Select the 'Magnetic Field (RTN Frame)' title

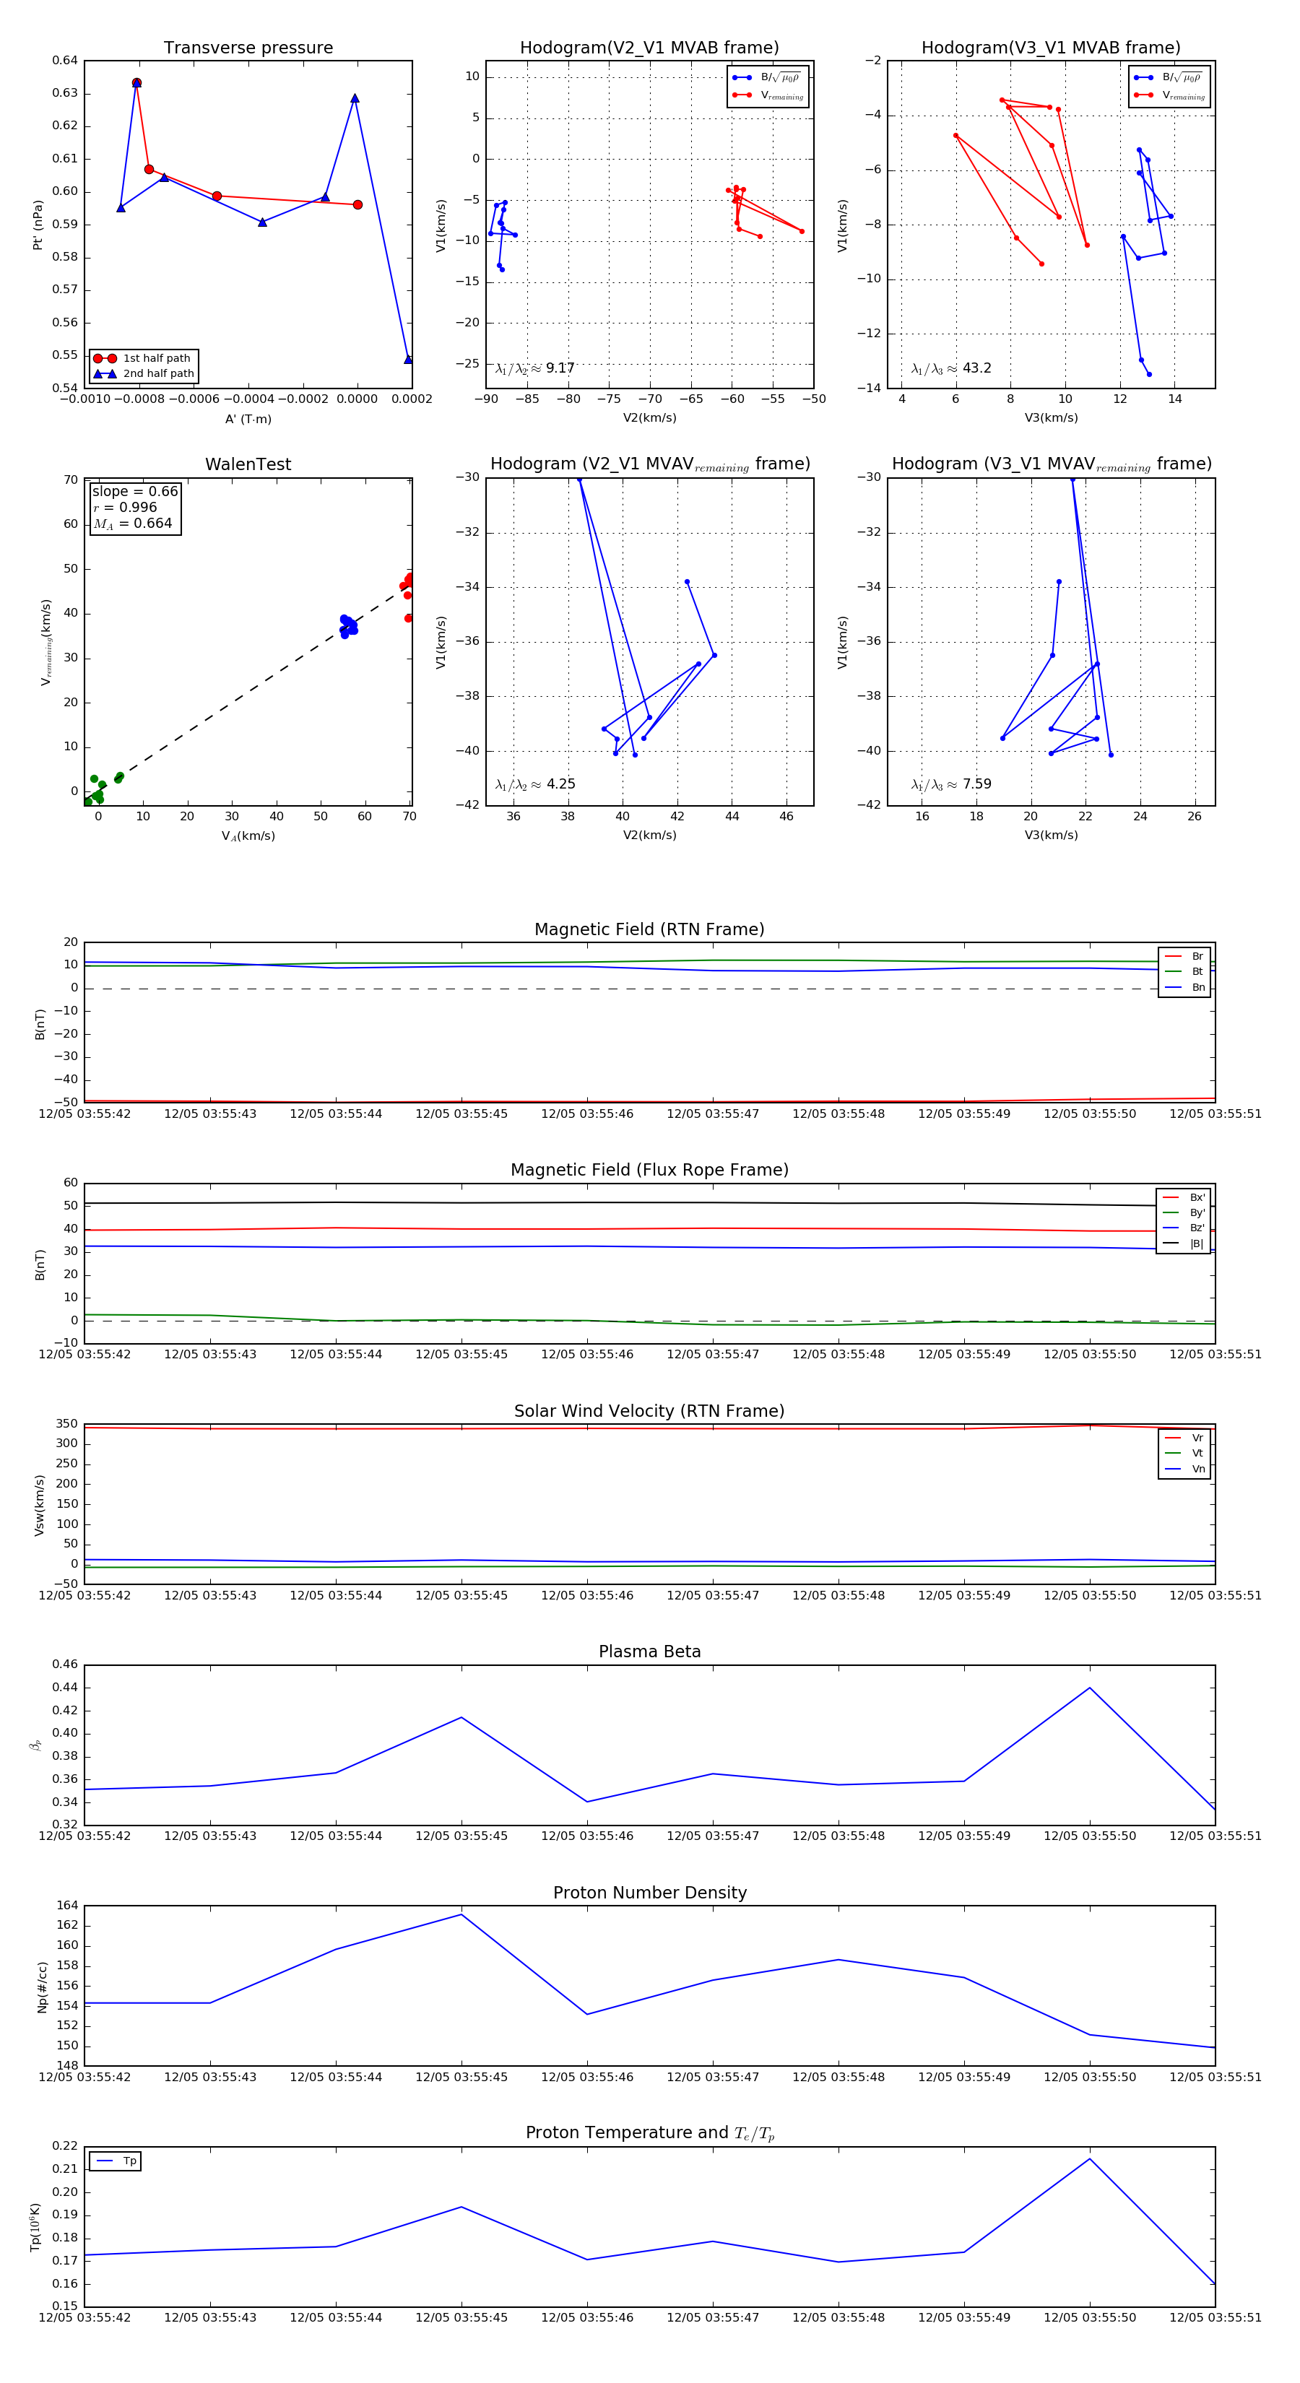click(649, 929)
